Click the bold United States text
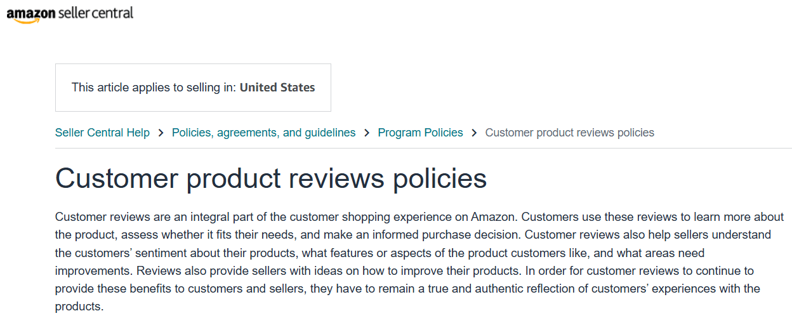The height and width of the screenshot is (318, 792). 277,88
